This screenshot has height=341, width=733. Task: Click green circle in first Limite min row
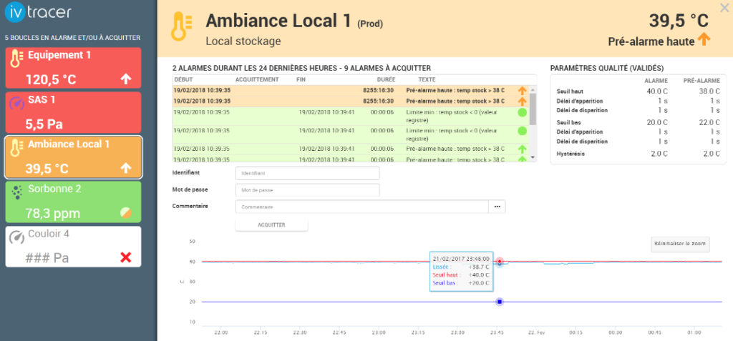(x=522, y=112)
